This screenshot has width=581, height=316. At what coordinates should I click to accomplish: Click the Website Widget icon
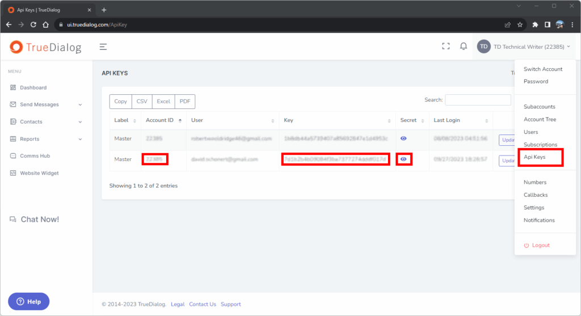pyautogui.click(x=13, y=173)
